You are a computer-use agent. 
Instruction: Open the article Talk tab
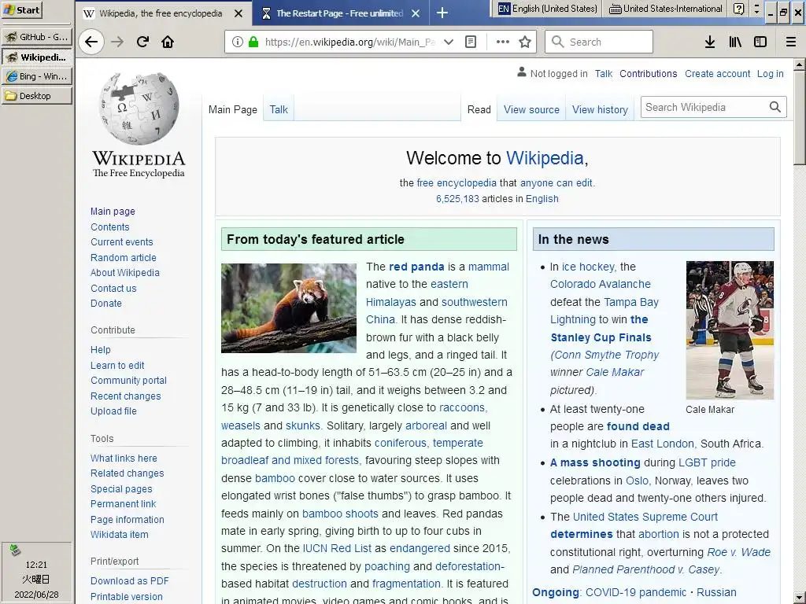[279, 109]
